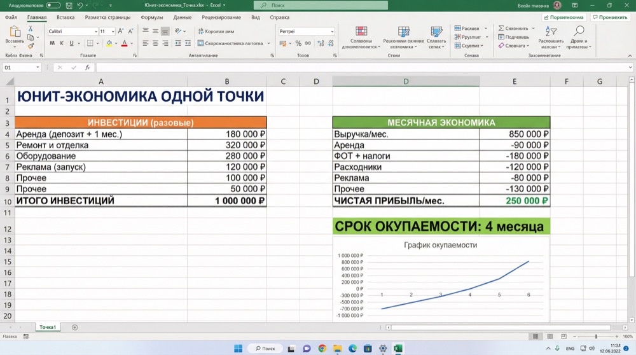Toggle Bold formatting button

(x=52, y=43)
